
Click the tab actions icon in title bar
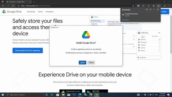(3, 2)
